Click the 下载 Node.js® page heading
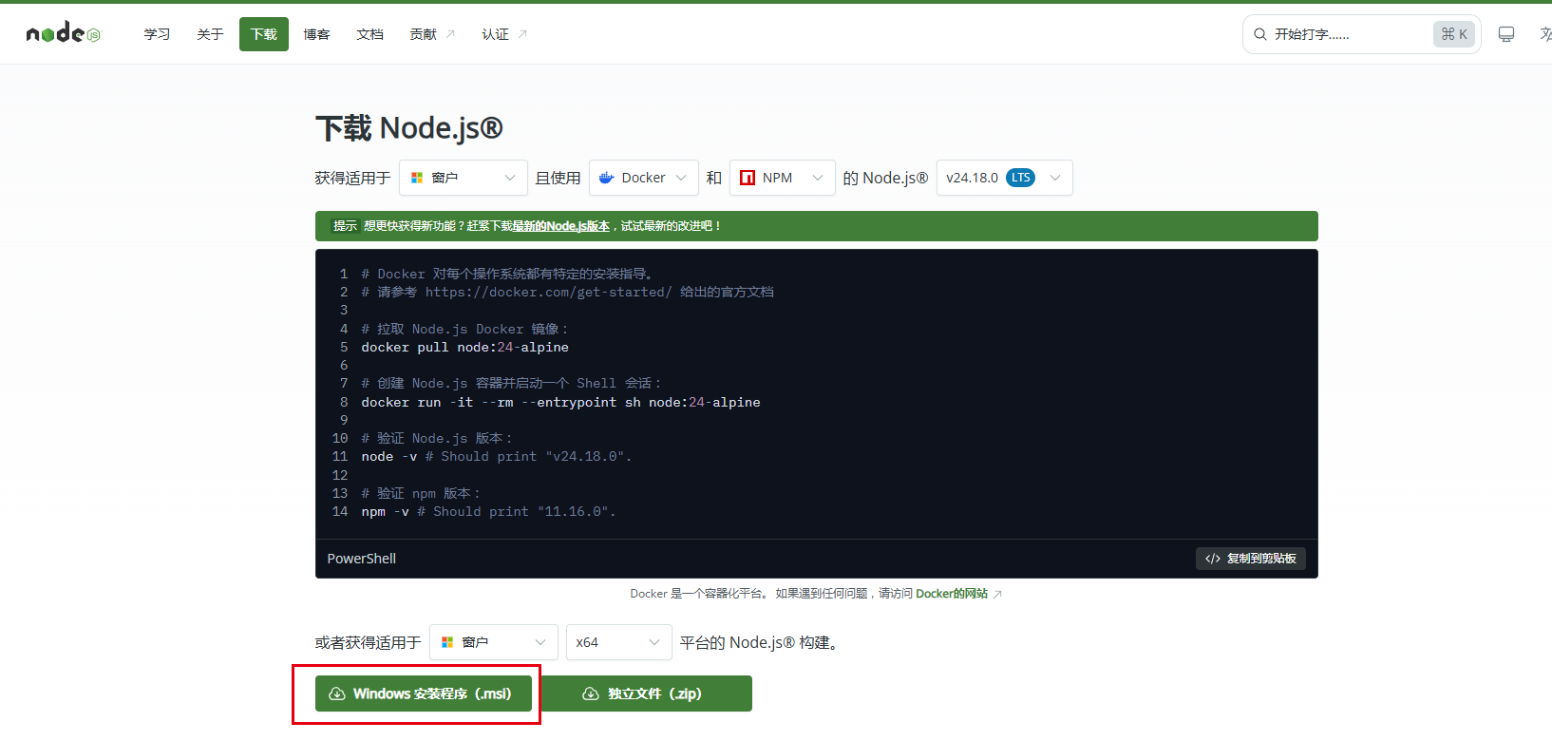This screenshot has width=1552, height=741. click(x=409, y=128)
